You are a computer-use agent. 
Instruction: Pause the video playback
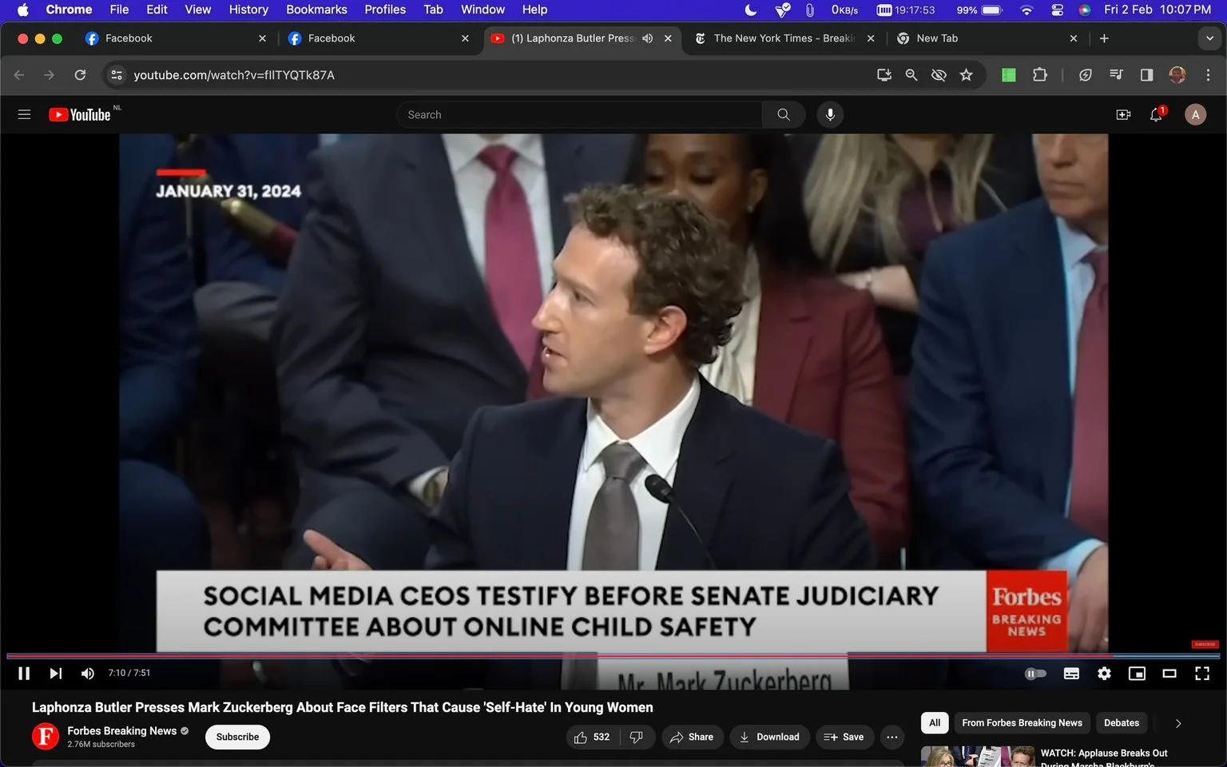24,674
